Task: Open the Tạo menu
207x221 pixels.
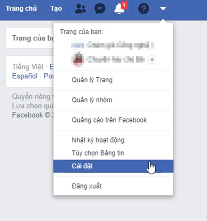Action: 56,8
